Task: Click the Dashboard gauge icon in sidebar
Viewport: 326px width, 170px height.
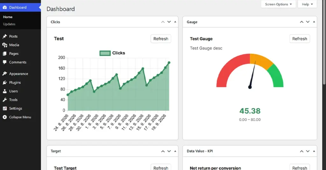Action: (x=4, y=8)
